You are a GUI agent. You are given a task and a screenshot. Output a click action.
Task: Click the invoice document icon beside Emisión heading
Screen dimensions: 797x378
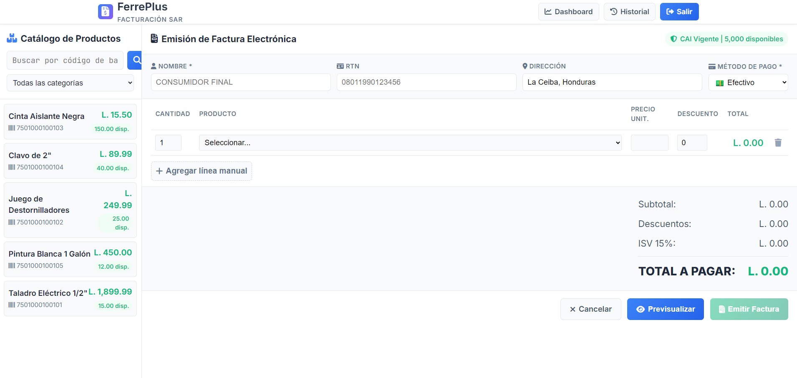[154, 39]
